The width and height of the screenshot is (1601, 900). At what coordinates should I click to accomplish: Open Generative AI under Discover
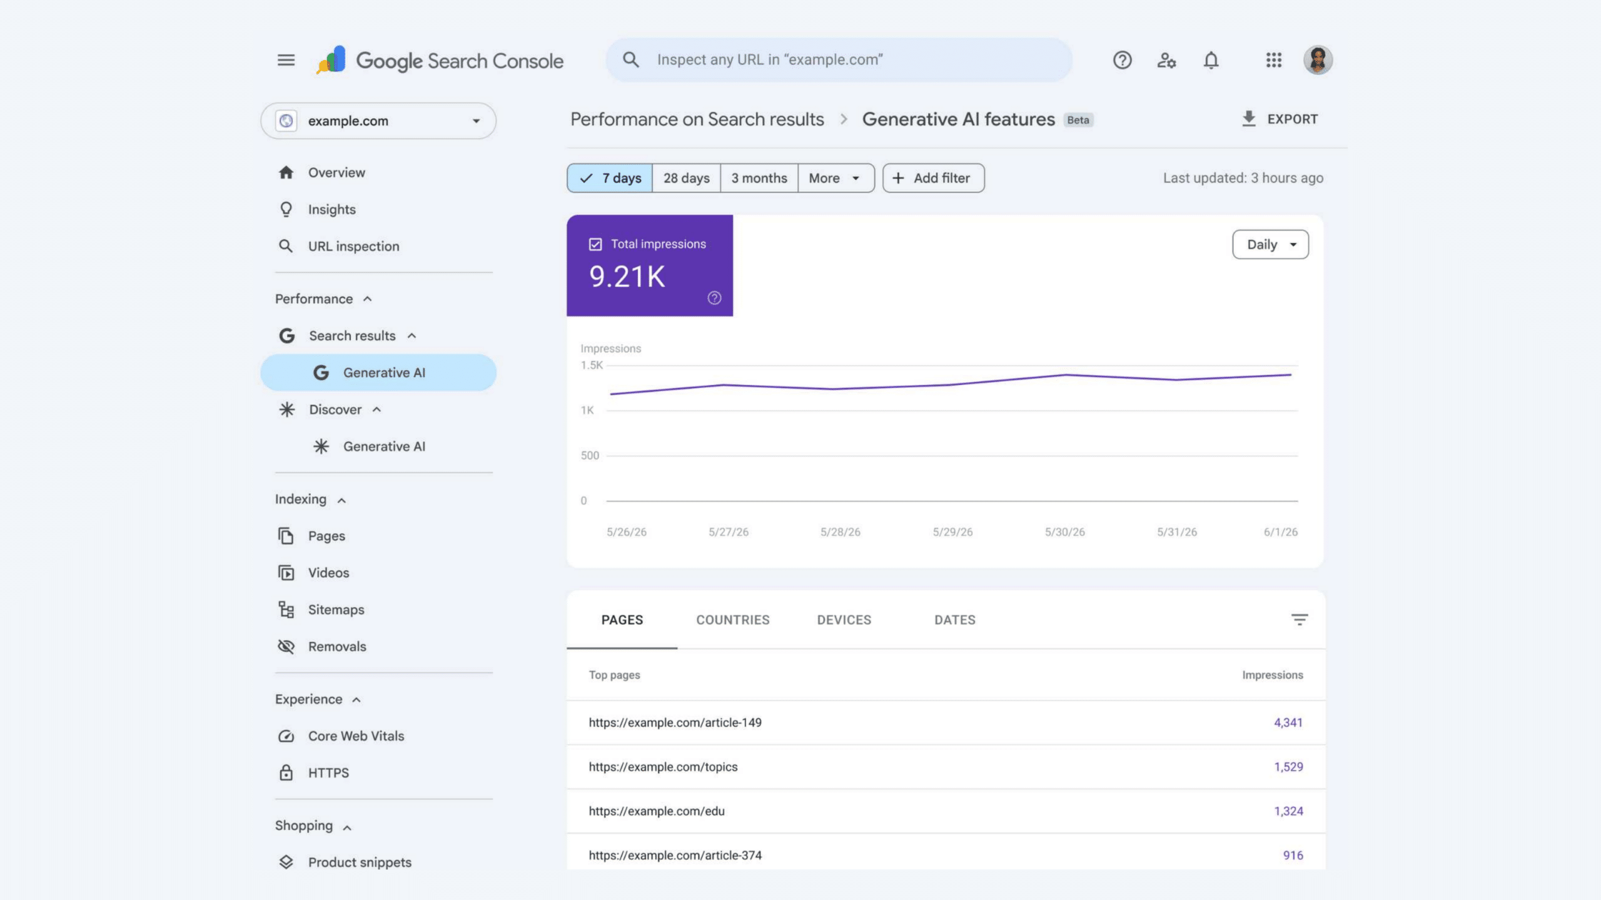[x=378, y=446]
